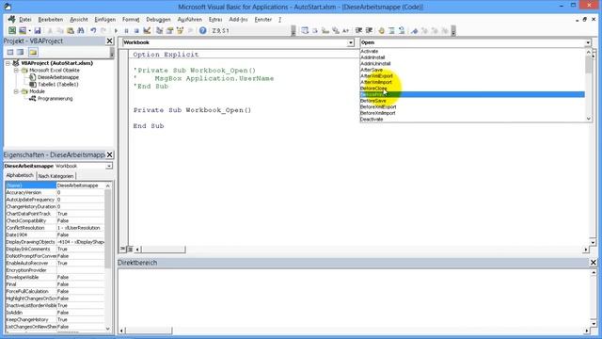Open Project Explorer from the toolbar icon
The width and height of the screenshot is (602, 339).
click(159, 31)
